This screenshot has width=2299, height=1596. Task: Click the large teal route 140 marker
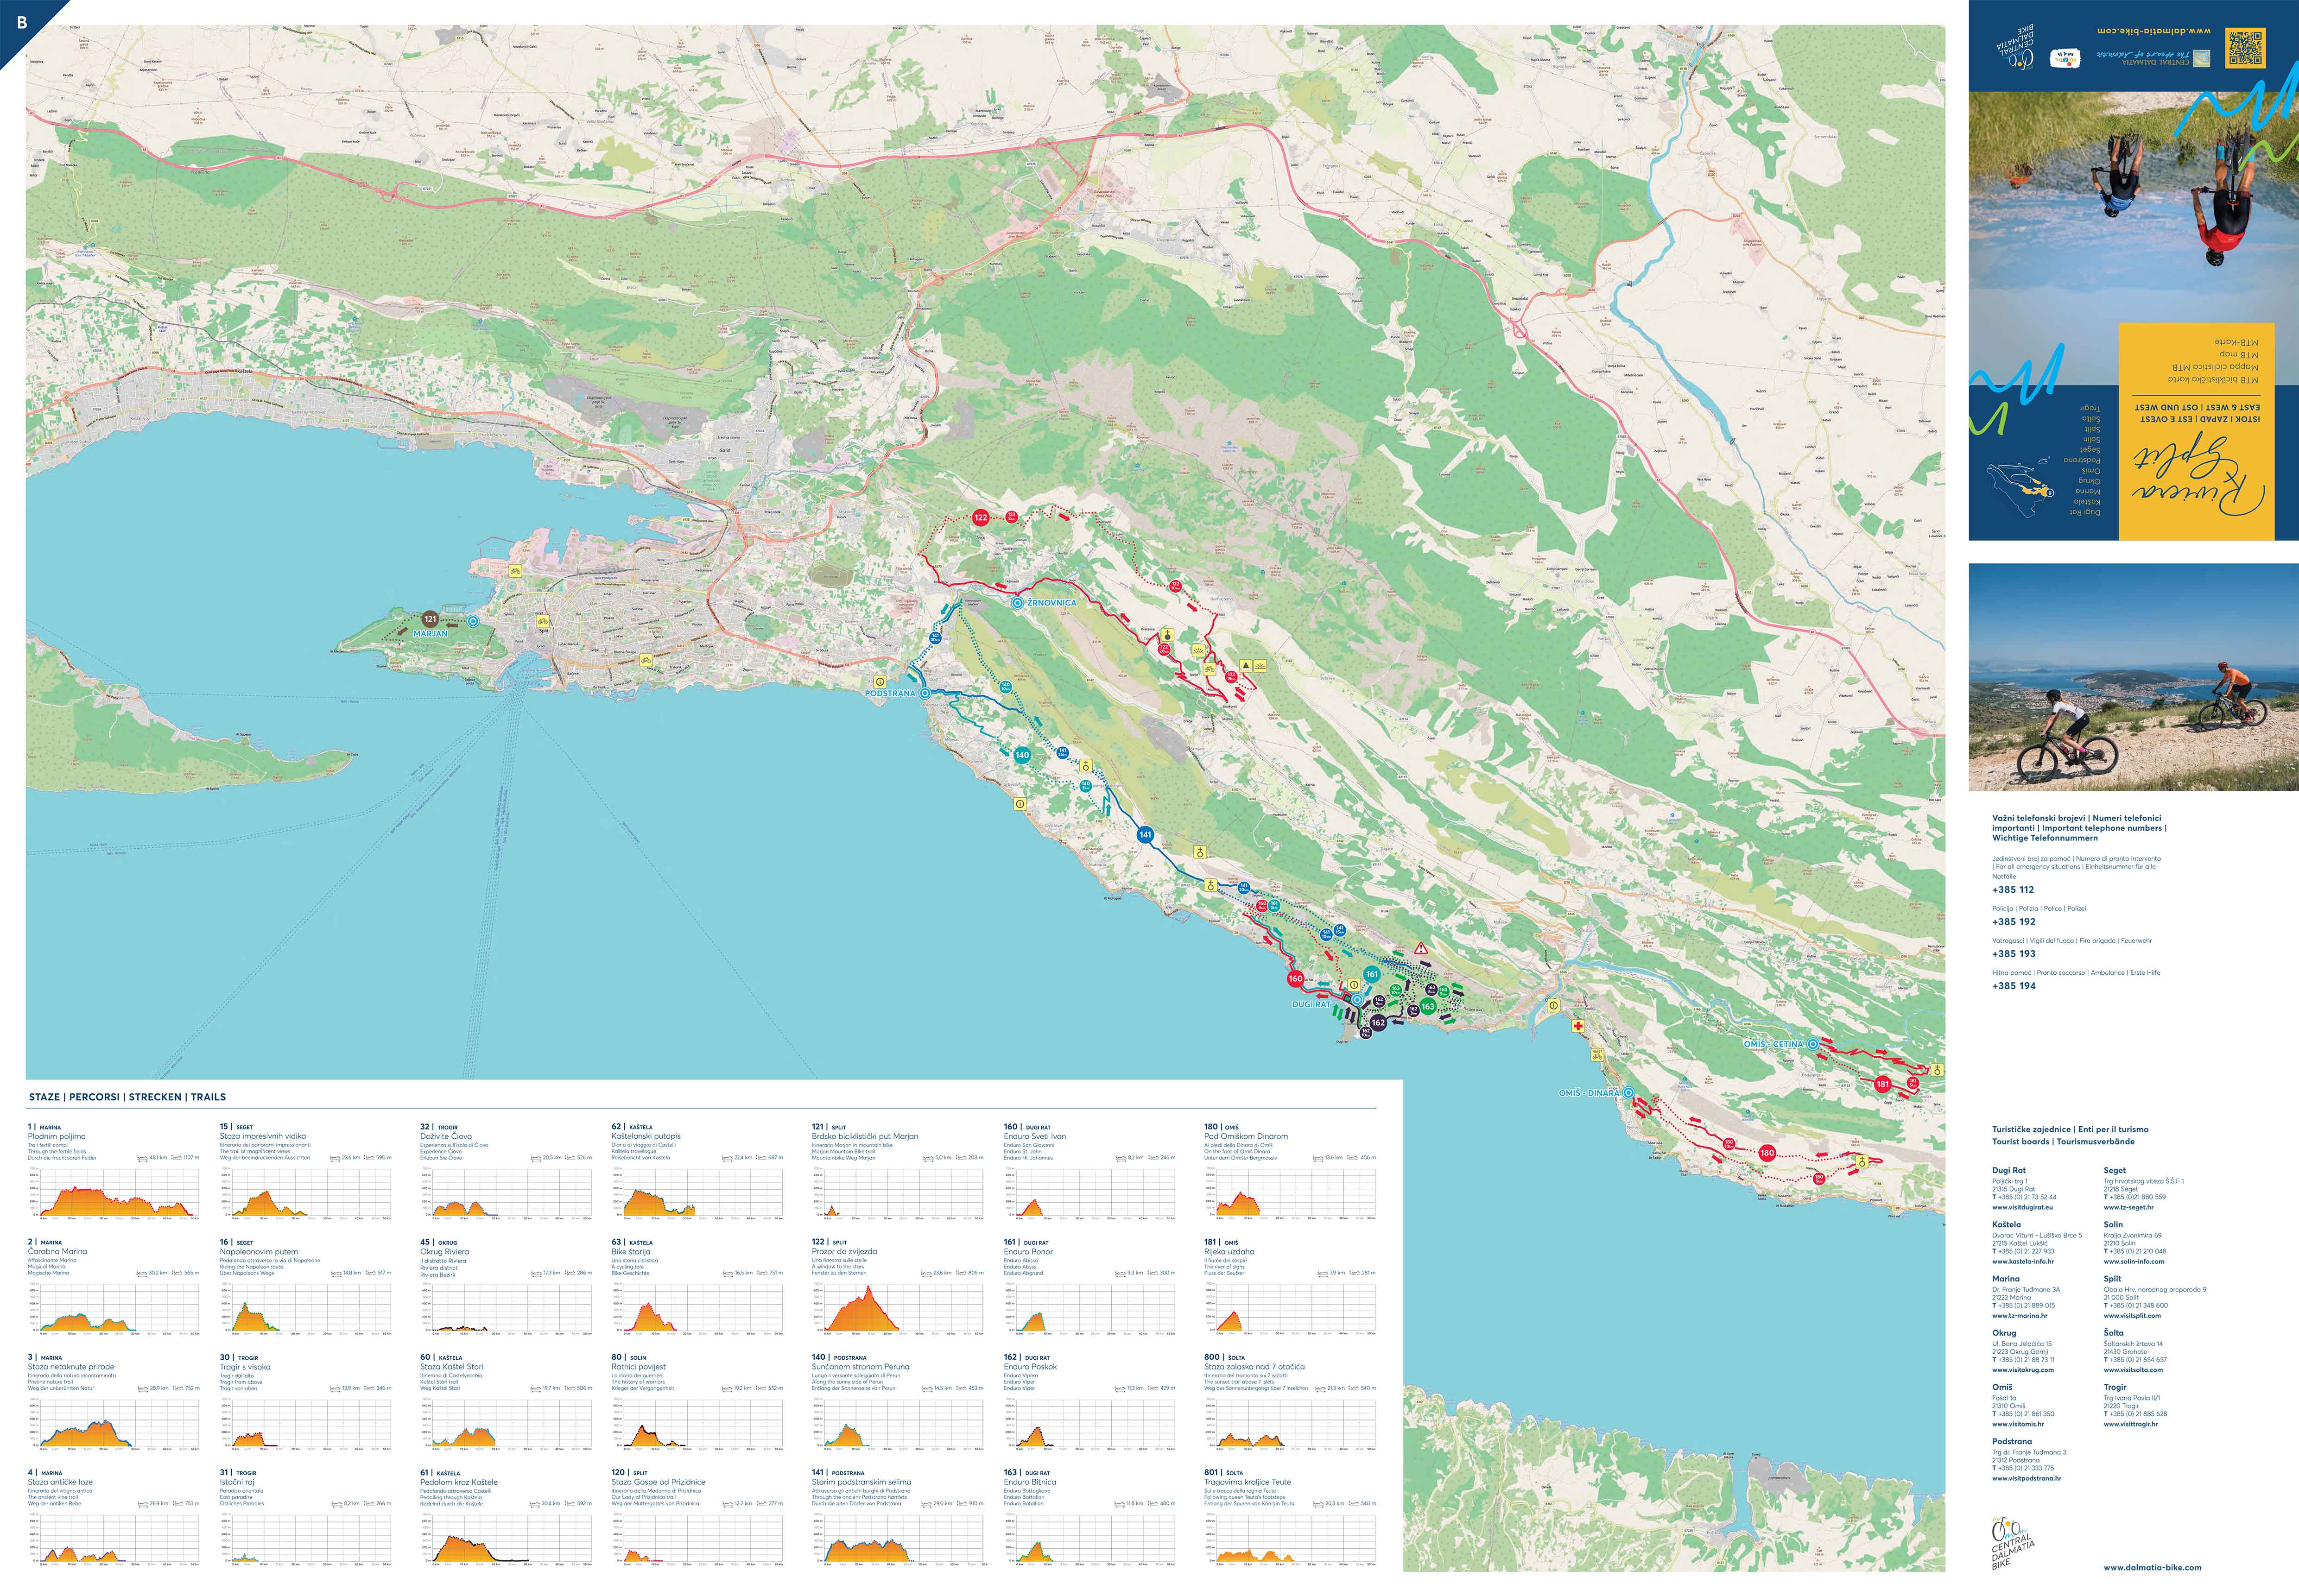coord(1021,755)
